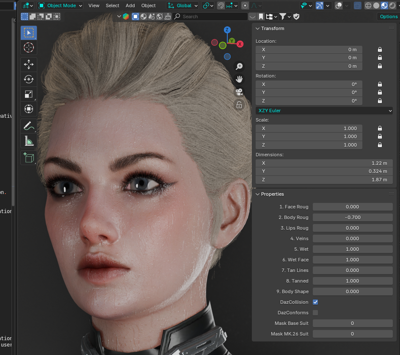Screen dimensions: 400x355
Task: Select the Annotate tool
Action: click(x=29, y=125)
